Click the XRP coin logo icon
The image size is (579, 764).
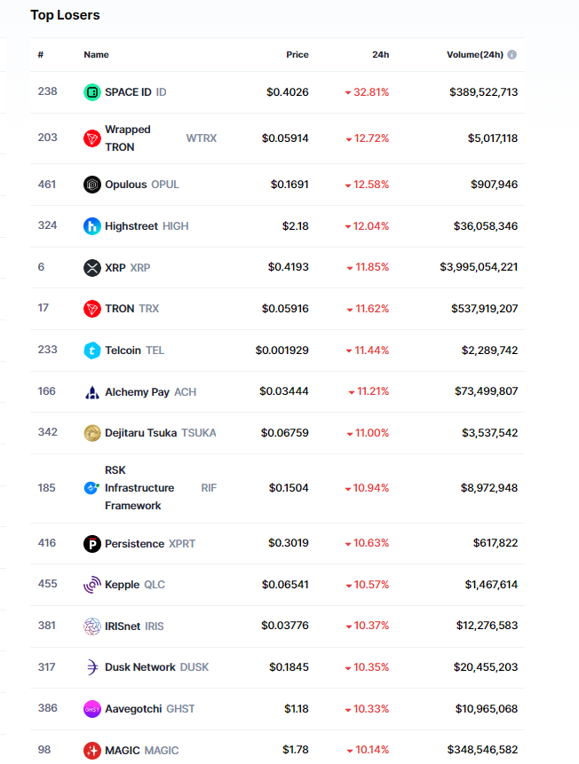point(92,267)
